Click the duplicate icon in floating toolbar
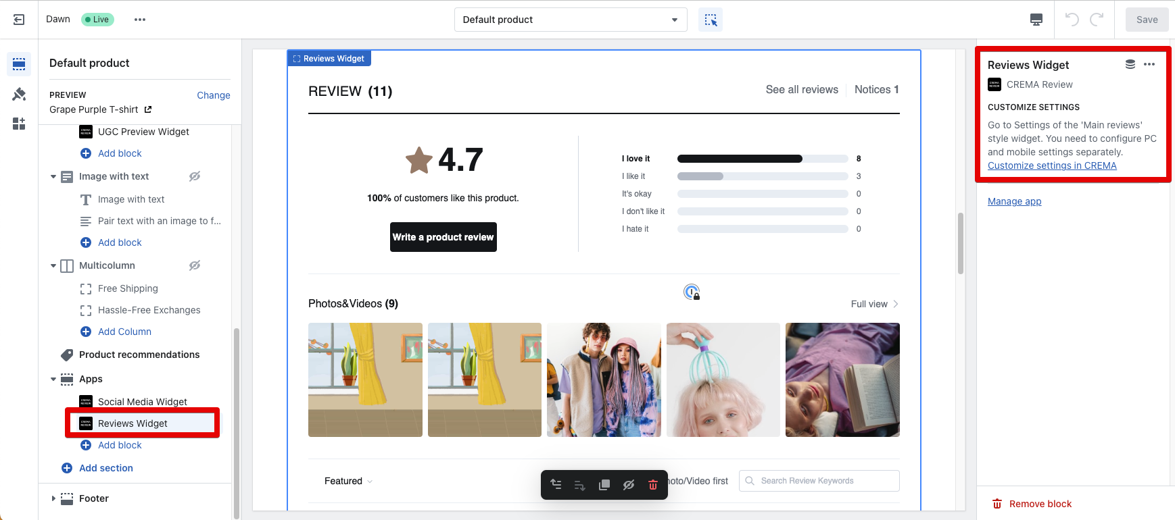The width and height of the screenshot is (1175, 520). 604,485
